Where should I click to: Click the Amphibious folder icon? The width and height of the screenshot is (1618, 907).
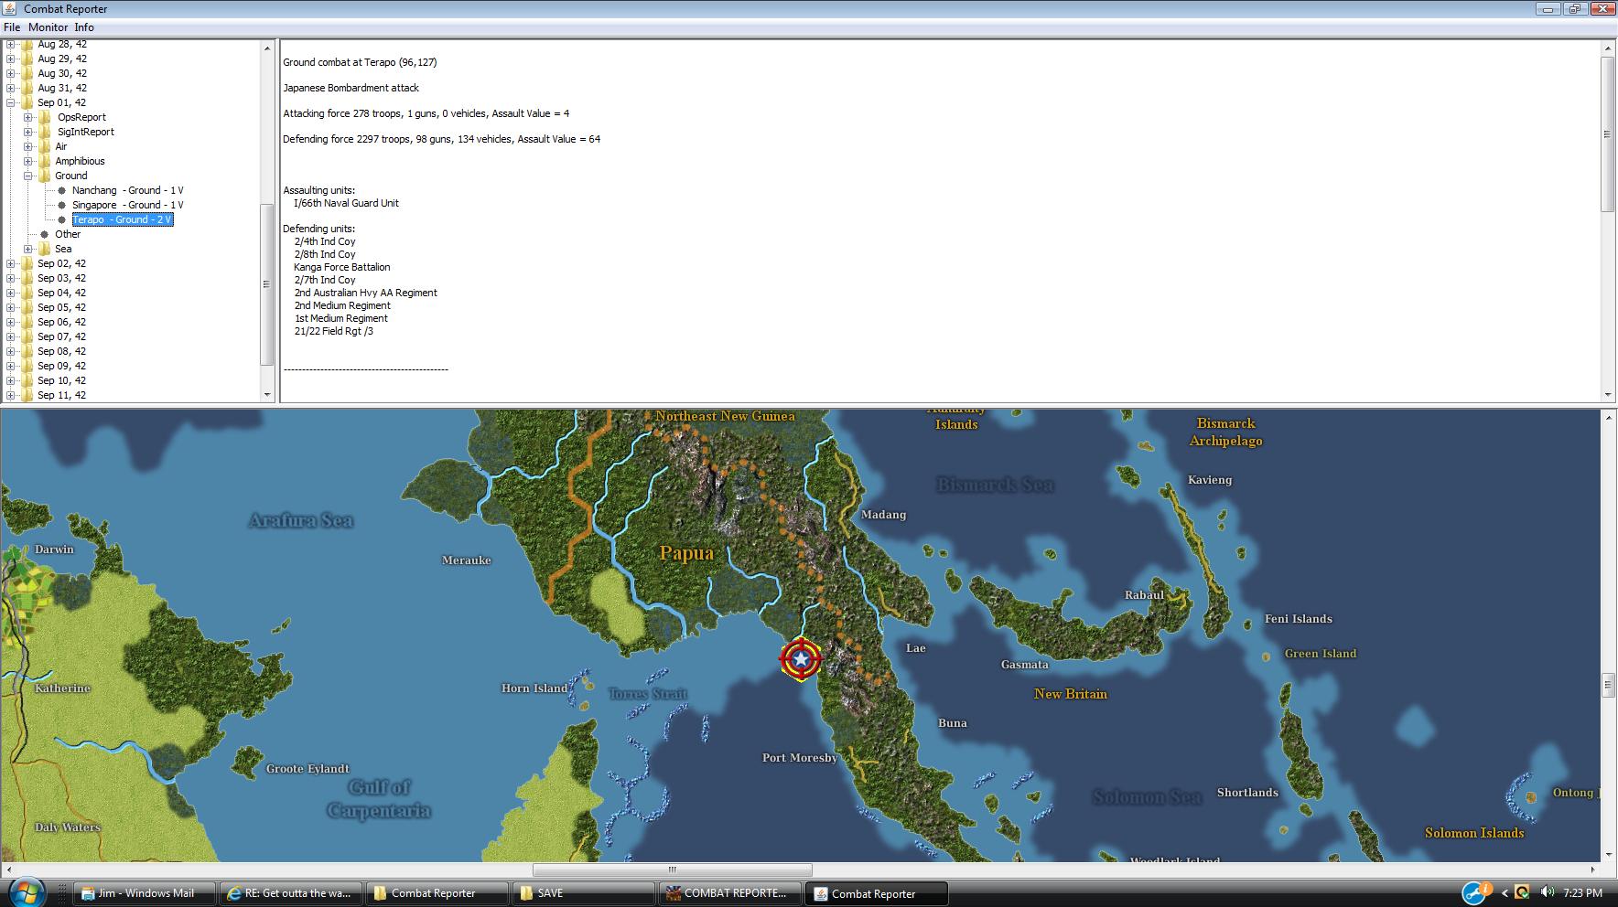44,161
